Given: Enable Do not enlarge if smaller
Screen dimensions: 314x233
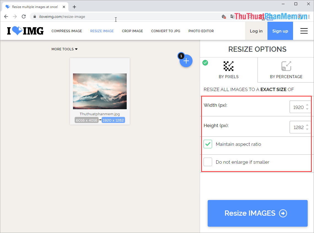Looking at the screenshot, I should tap(208, 162).
